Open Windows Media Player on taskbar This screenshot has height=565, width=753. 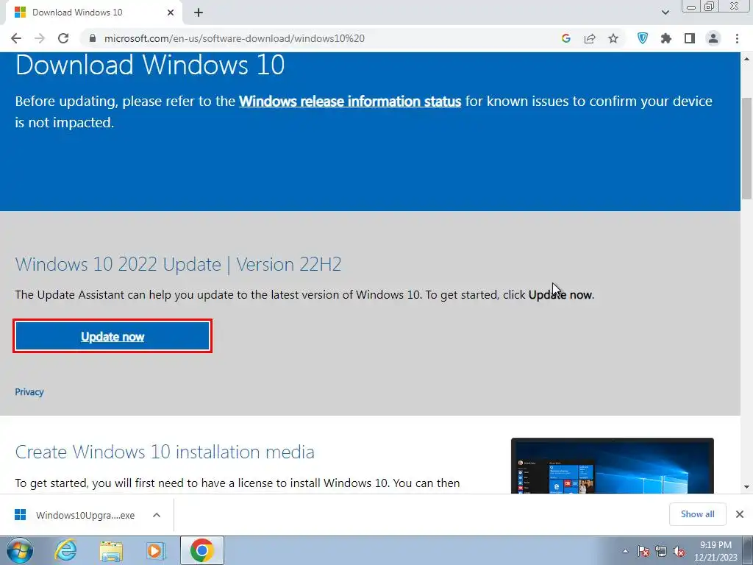(x=156, y=550)
